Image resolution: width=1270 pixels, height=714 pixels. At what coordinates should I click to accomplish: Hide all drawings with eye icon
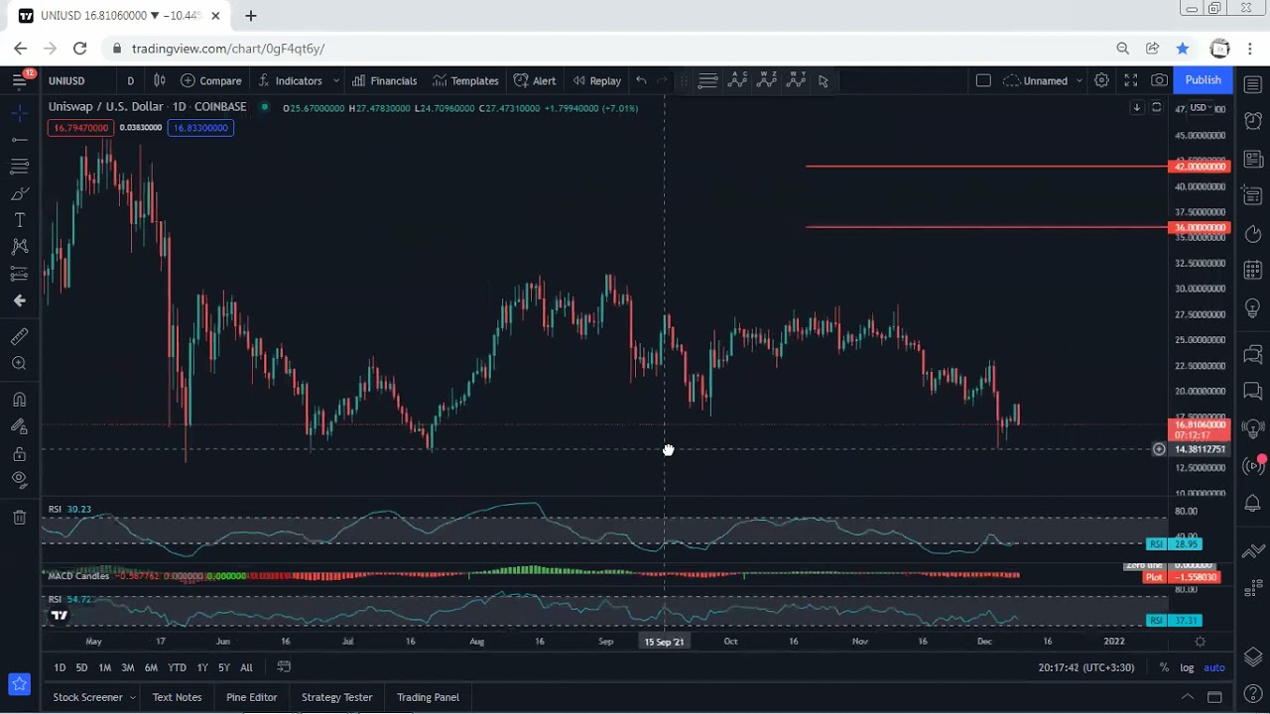tap(19, 480)
